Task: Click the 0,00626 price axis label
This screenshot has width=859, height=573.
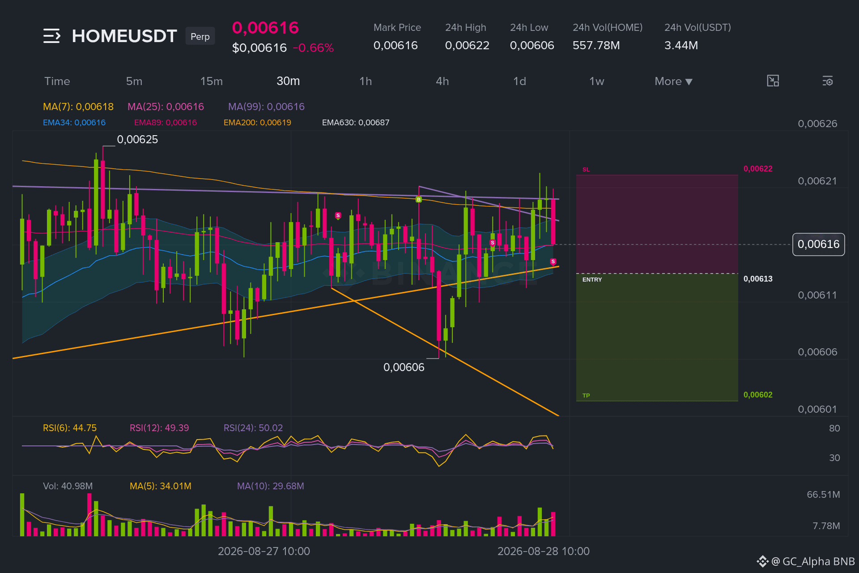Action: [817, 124]
